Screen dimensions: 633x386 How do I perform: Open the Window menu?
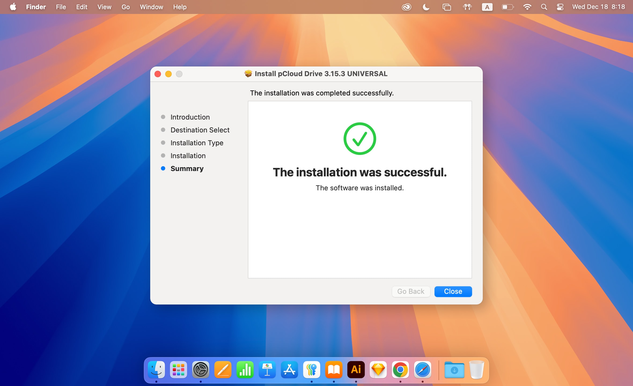coord(151,7)
